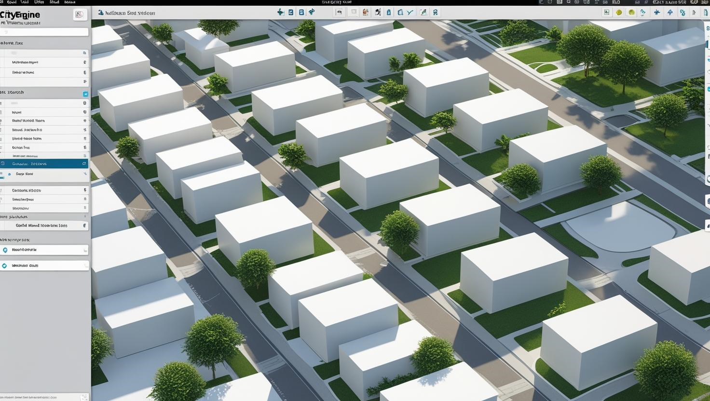Click the wide labeled button above lower panel heading

(44, 226)
